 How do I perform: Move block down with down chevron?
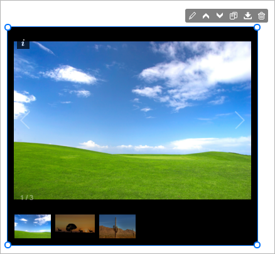(220, 16)
